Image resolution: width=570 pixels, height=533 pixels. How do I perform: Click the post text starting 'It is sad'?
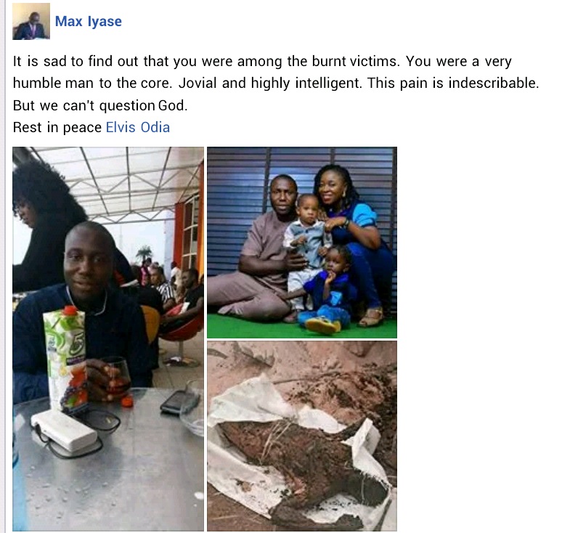pos(276,84)
